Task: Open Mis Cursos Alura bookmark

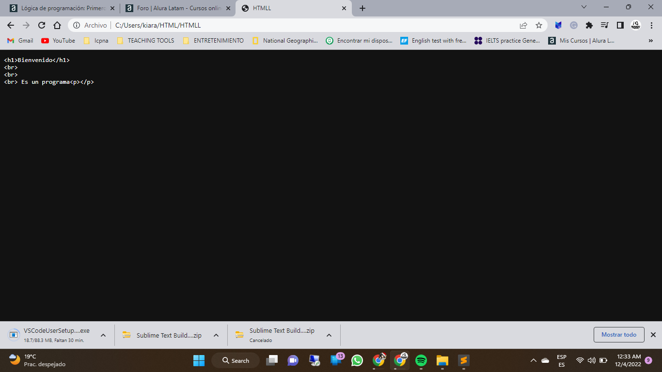Action: pos(582,41)
